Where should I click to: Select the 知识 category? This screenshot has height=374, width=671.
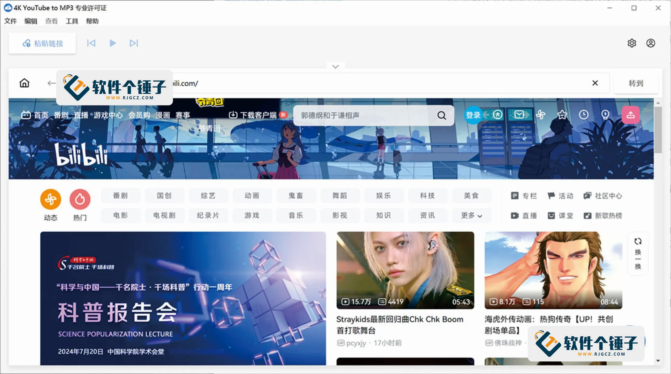(383, 215)
